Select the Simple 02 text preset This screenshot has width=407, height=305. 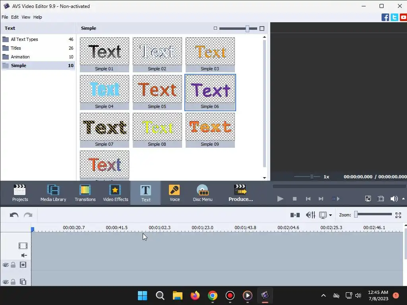click(x=157, y=54)
